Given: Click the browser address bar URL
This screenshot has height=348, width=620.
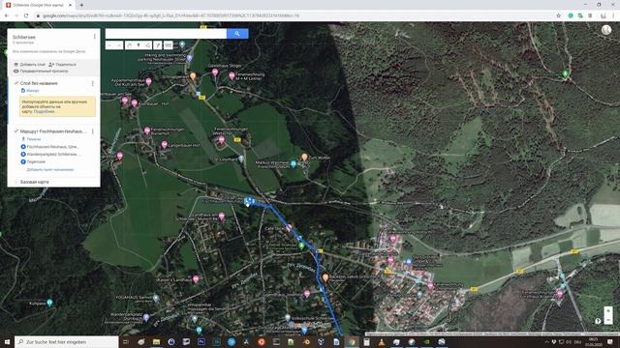Looking at the screenshot, I should point(170,15).
